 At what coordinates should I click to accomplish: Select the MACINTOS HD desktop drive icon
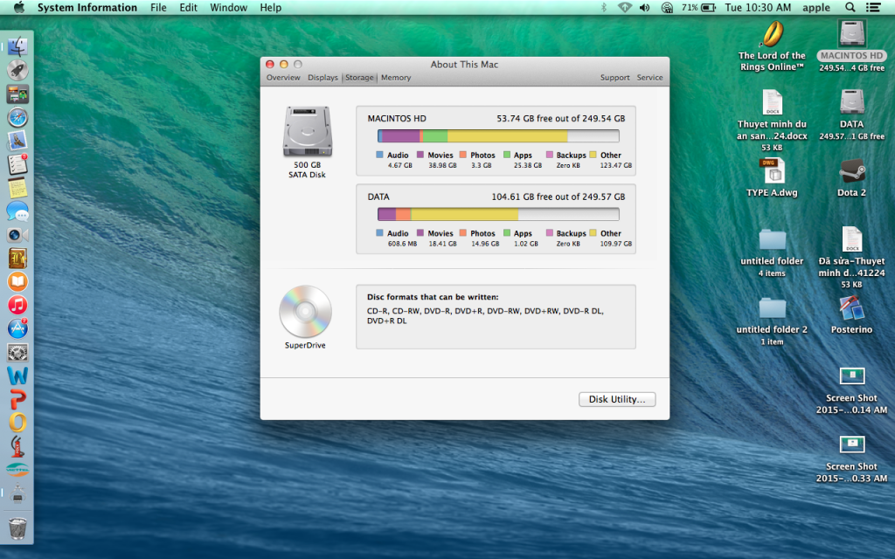coord(851,33)
